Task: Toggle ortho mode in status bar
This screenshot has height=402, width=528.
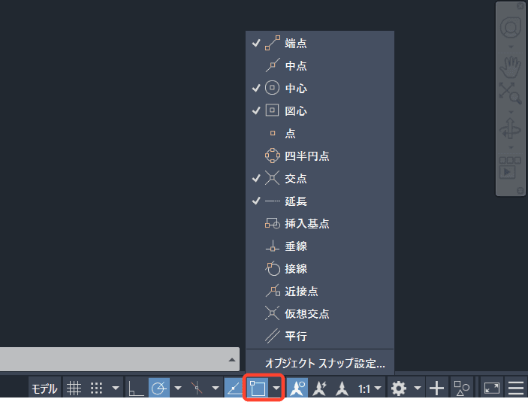Action: [x=136, y=388]
